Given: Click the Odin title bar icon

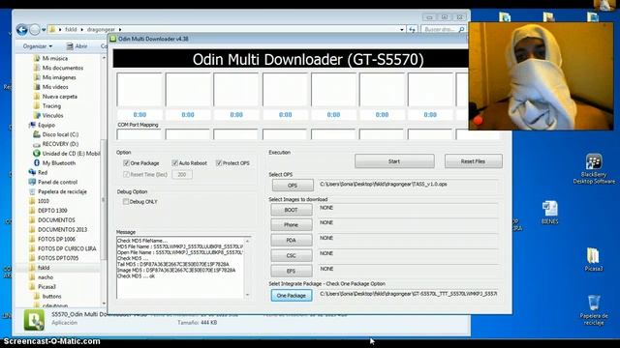Looking at the screenshot, I should 113,39.
